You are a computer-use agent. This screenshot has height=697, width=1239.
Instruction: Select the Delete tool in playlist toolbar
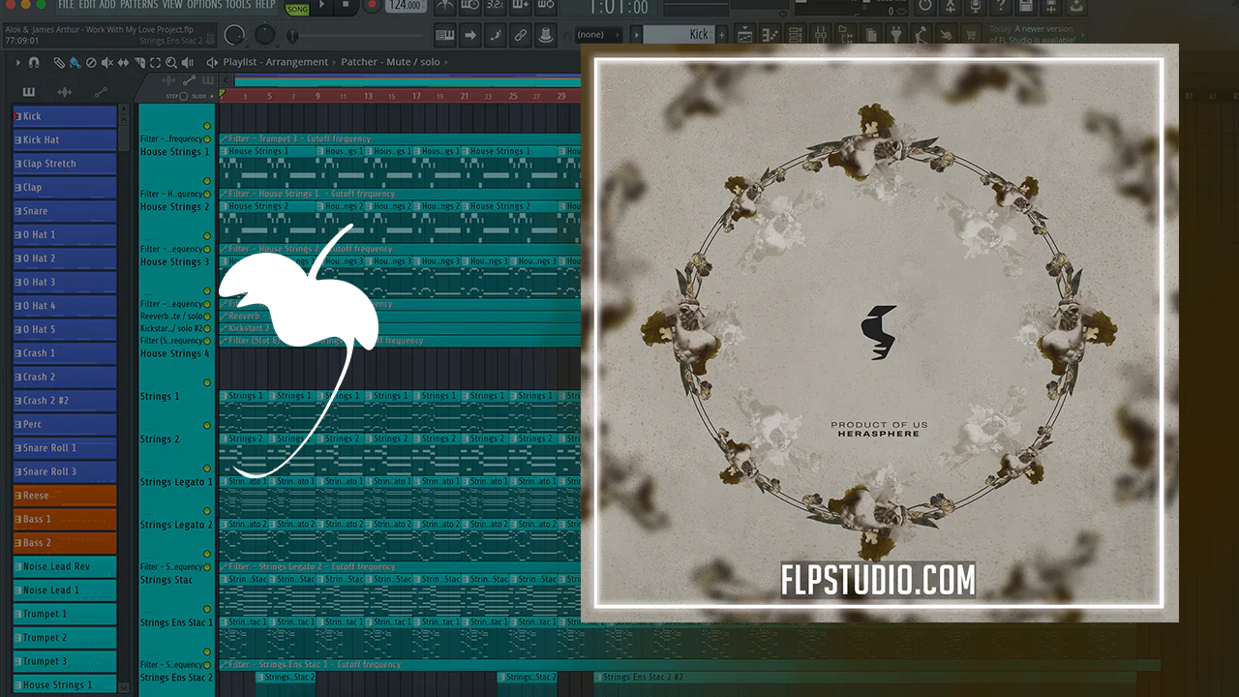point(91,62)
